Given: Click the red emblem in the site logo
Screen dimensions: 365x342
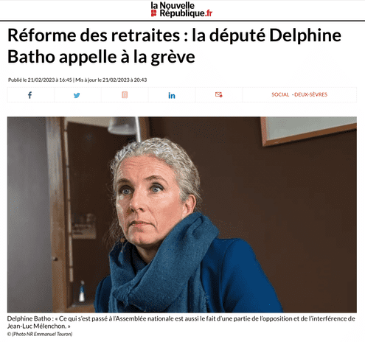Looking at the screenshot, I should click(153, 13).
